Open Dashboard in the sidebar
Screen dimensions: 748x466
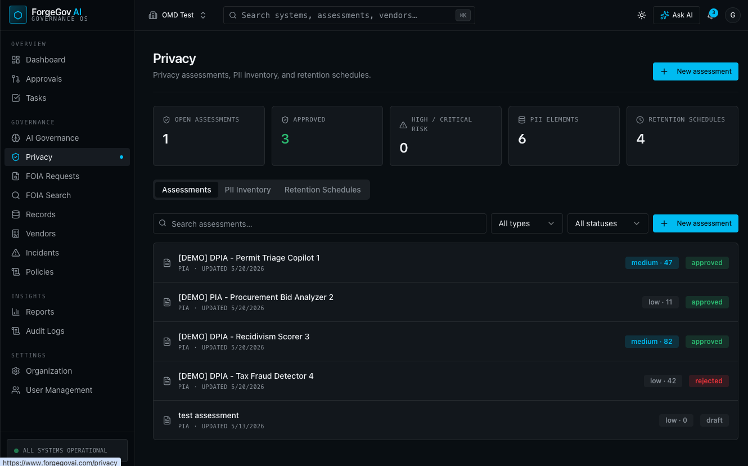tap(67, 60)
